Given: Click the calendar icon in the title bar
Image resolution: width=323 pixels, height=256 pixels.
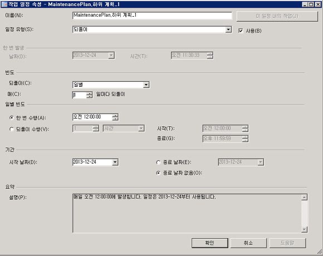Looking at the screenshot, I should click(4, 4).
